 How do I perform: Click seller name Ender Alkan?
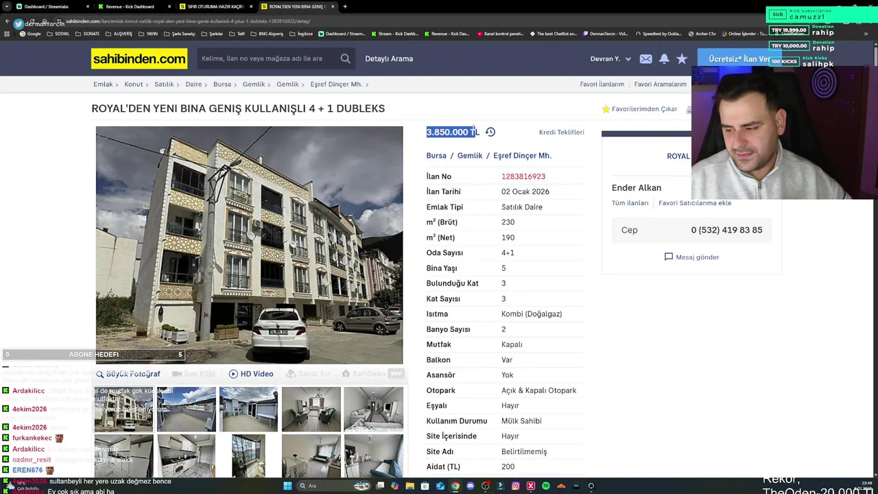(x=637, y=187)
